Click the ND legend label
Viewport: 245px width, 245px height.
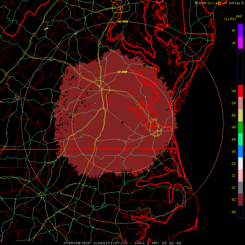coord(234,212)
